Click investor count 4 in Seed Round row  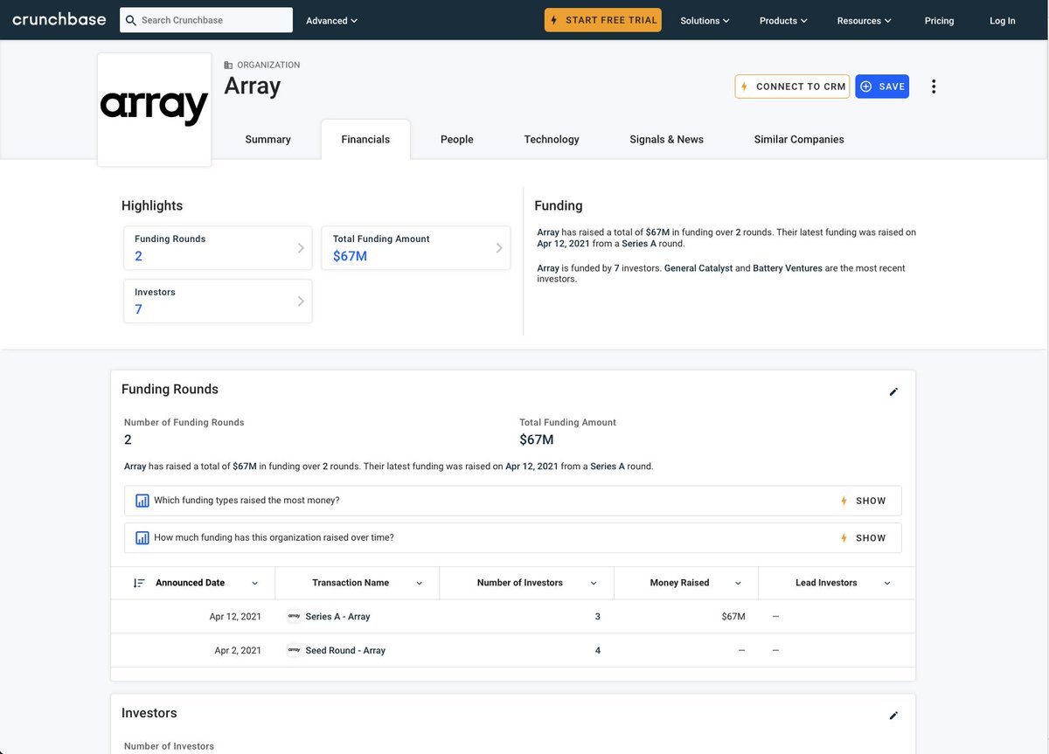(x=598, y=651)
